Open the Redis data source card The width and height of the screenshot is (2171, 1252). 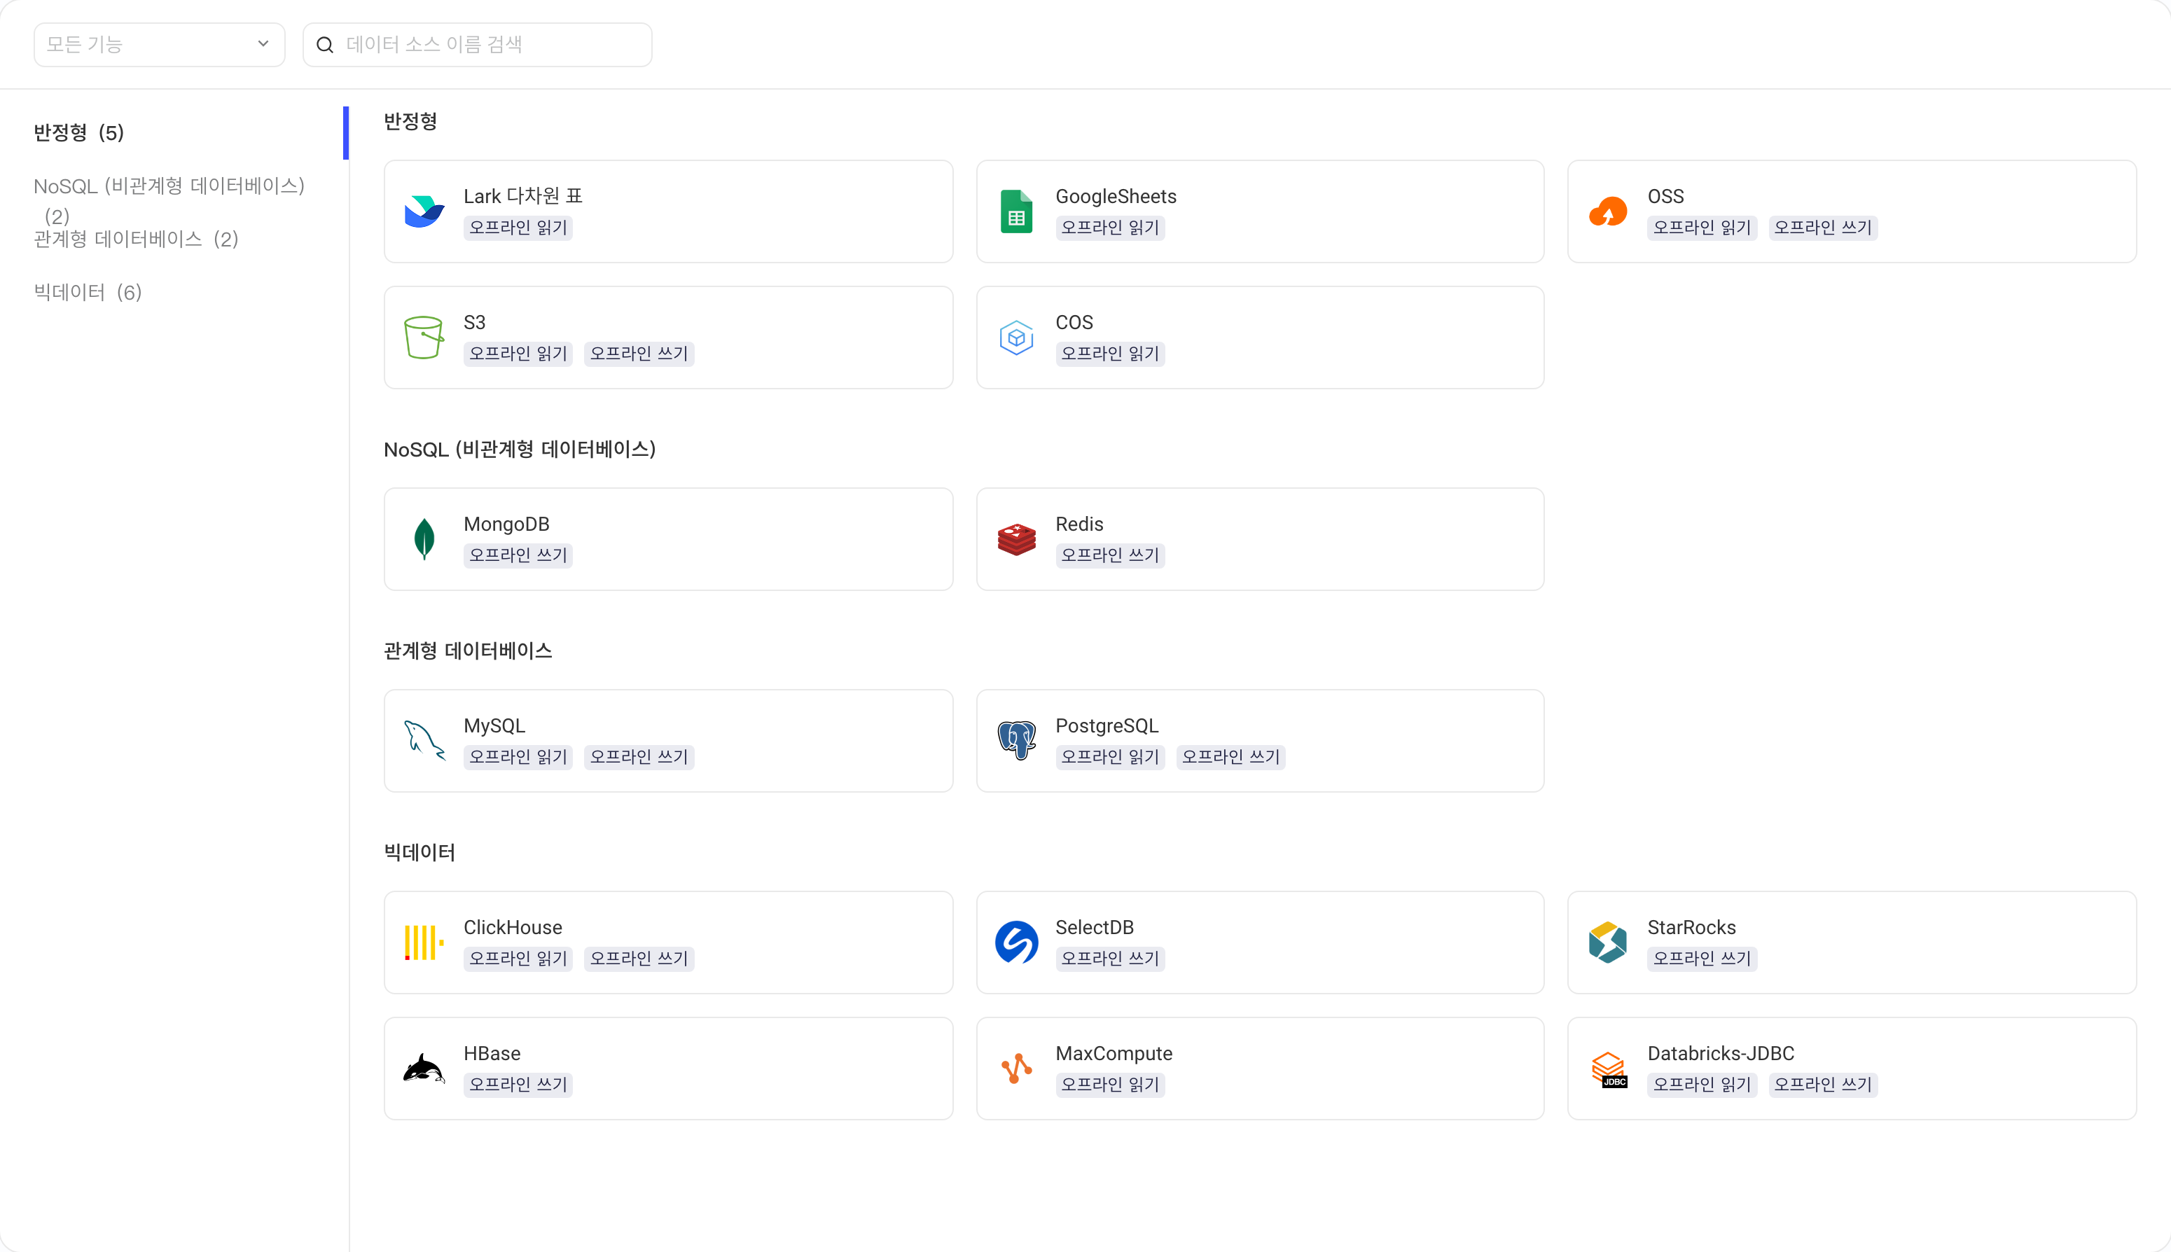(1260, 539)
